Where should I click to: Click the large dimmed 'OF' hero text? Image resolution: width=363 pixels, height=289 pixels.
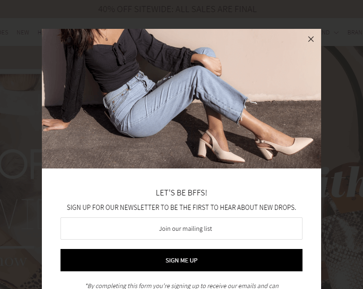[21, 164]
